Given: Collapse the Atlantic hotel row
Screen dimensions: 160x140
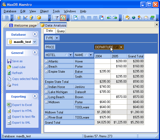Looking at the screenshot, I should (x=47, y=61).
